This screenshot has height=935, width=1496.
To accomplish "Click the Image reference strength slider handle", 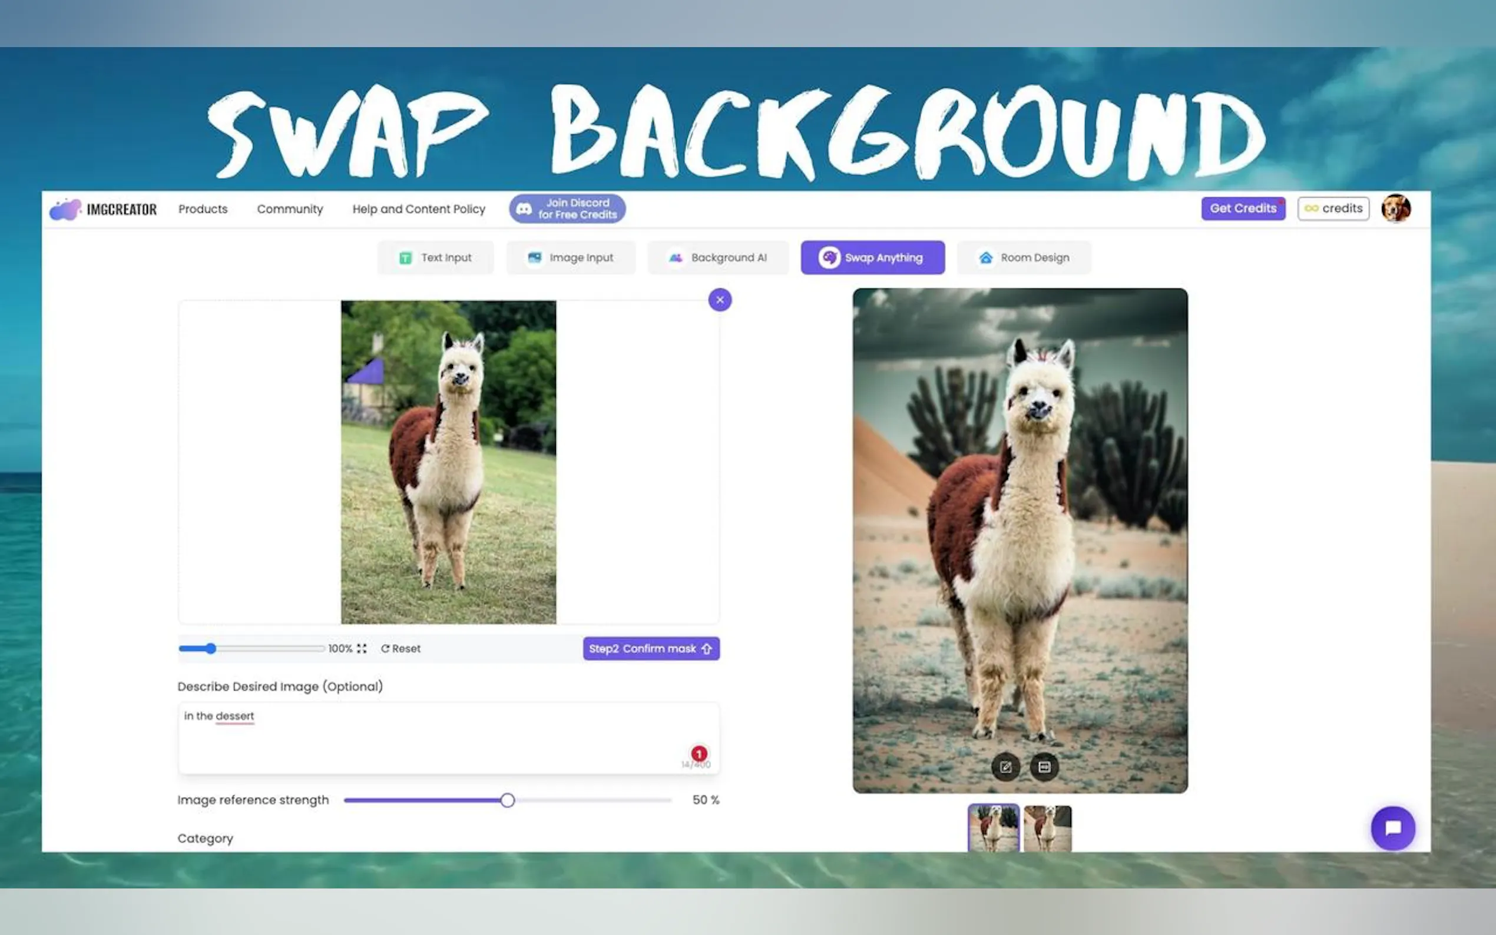I will coord(507,800).
